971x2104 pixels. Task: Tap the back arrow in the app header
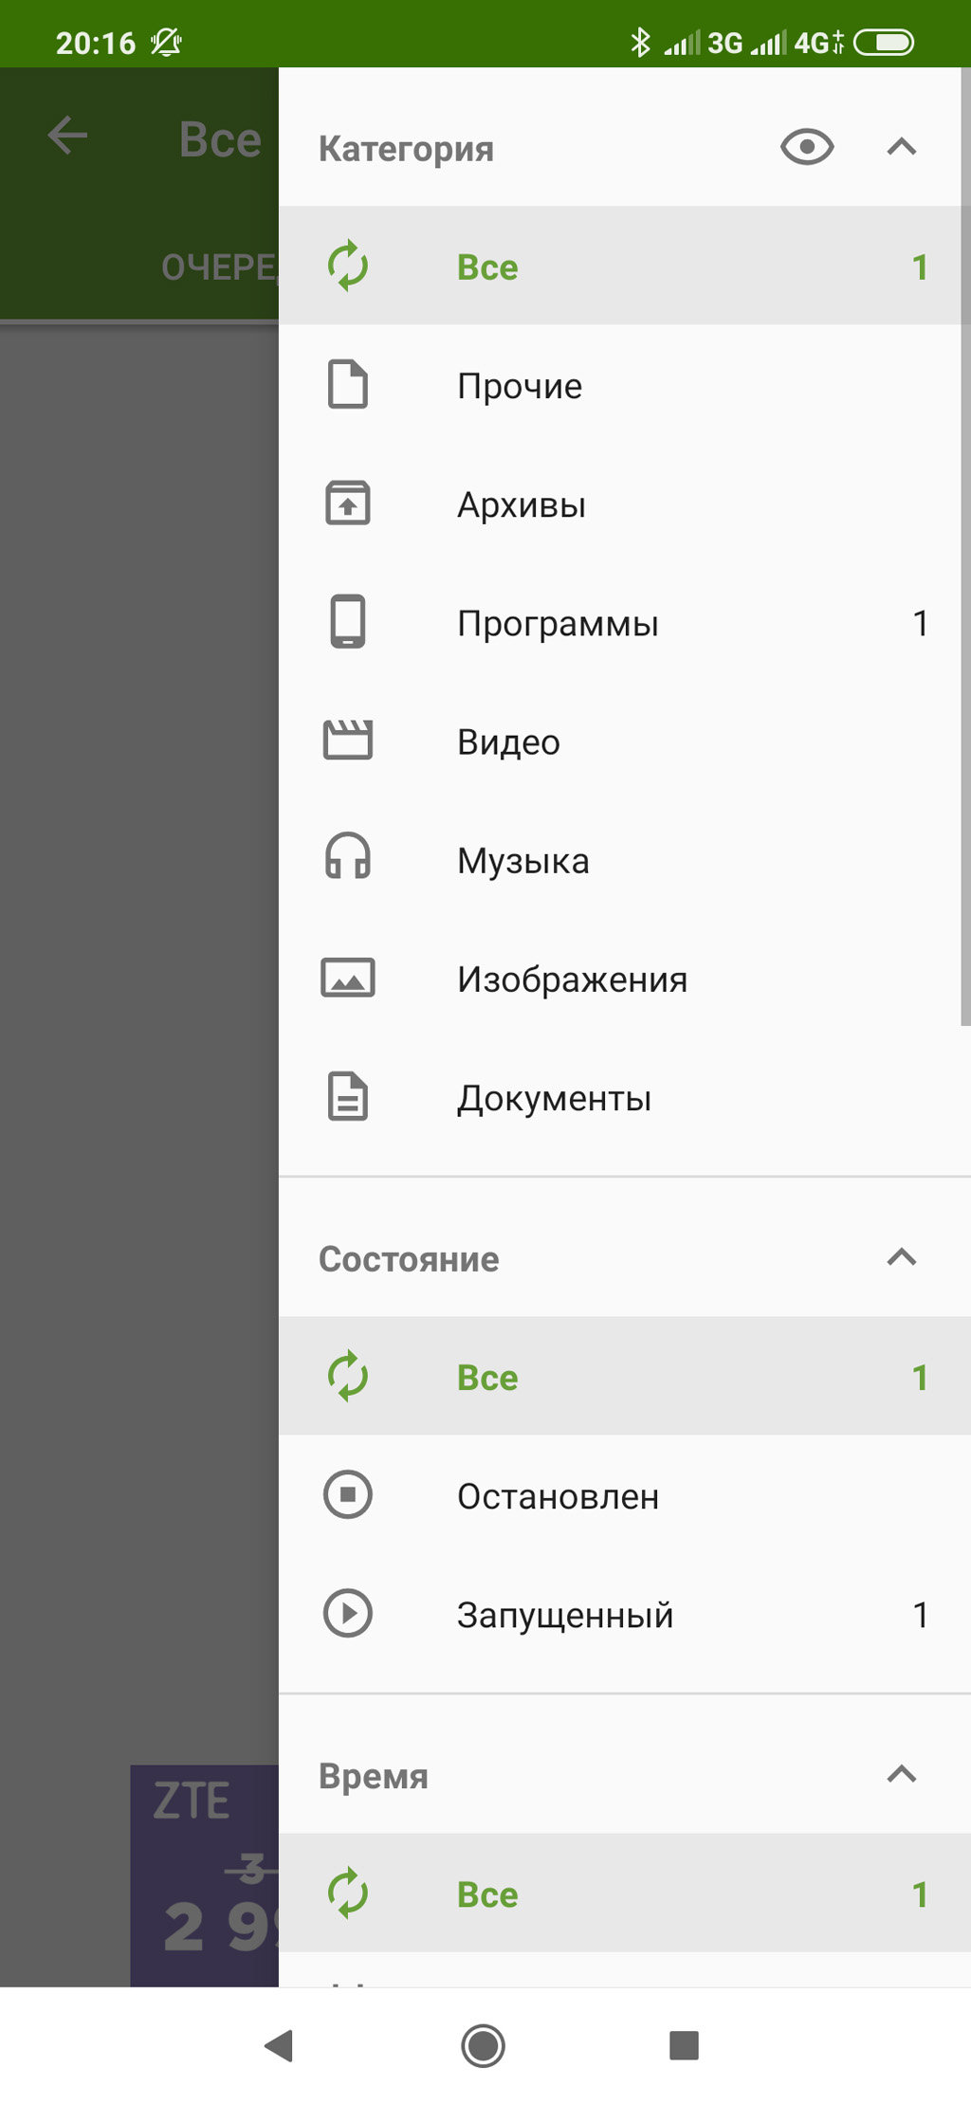[x=67, y=136]
